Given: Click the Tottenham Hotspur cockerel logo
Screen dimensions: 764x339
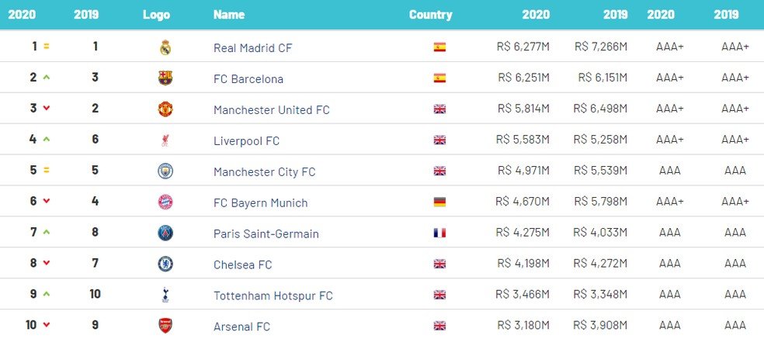Looking at the screenshot, I should pos(165,295).
